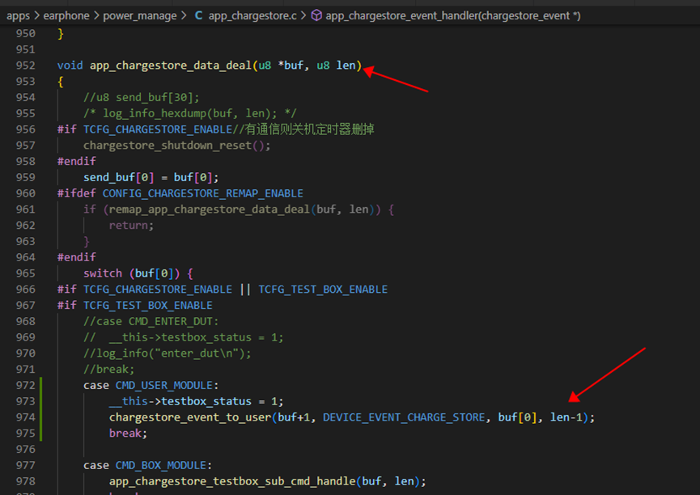Click line number 959 in the gutter
The image size is (700, 495).
(x=25, y=177)
